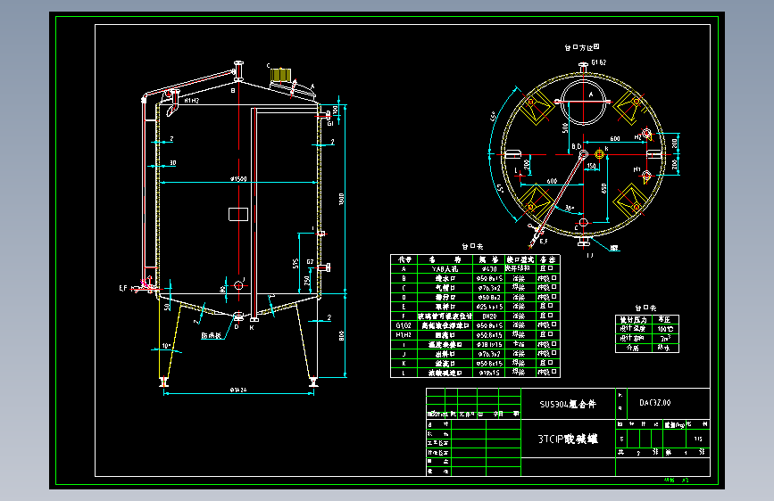This screenshot has height=501, width=774.
Task: Select the "E,F" label beside the plan view
Action: 544,241
